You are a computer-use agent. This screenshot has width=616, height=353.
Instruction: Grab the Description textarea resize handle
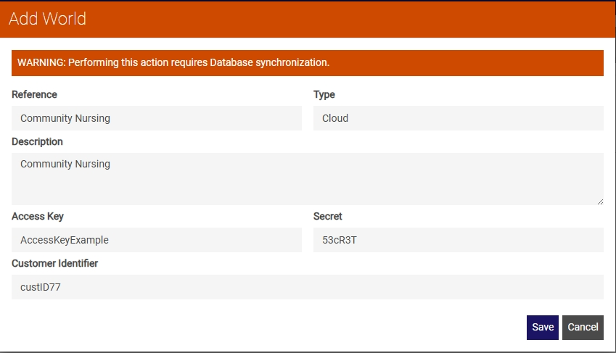600,202
